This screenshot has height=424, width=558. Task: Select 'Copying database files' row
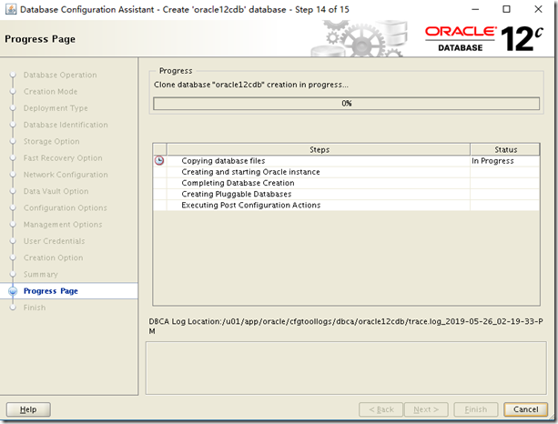(x=346, y=161)
